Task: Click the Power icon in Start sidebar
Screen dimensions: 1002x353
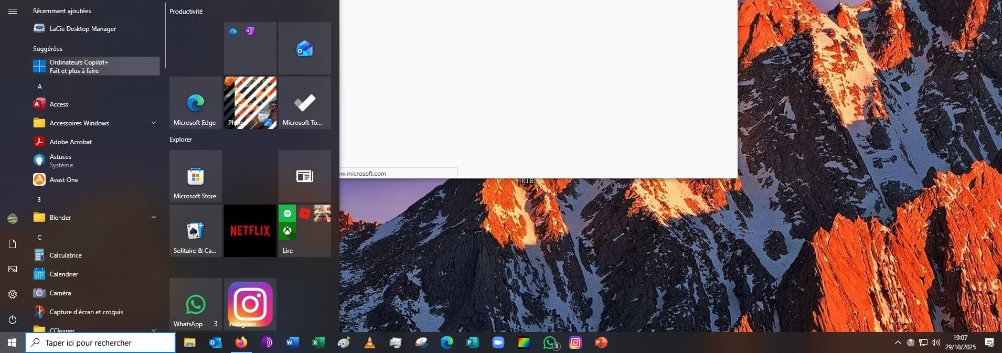Action: 13,319
